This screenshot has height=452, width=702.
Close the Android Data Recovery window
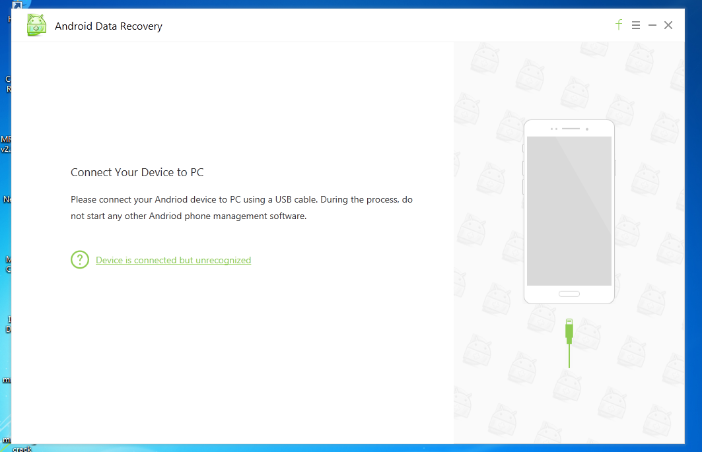(668, 25)
